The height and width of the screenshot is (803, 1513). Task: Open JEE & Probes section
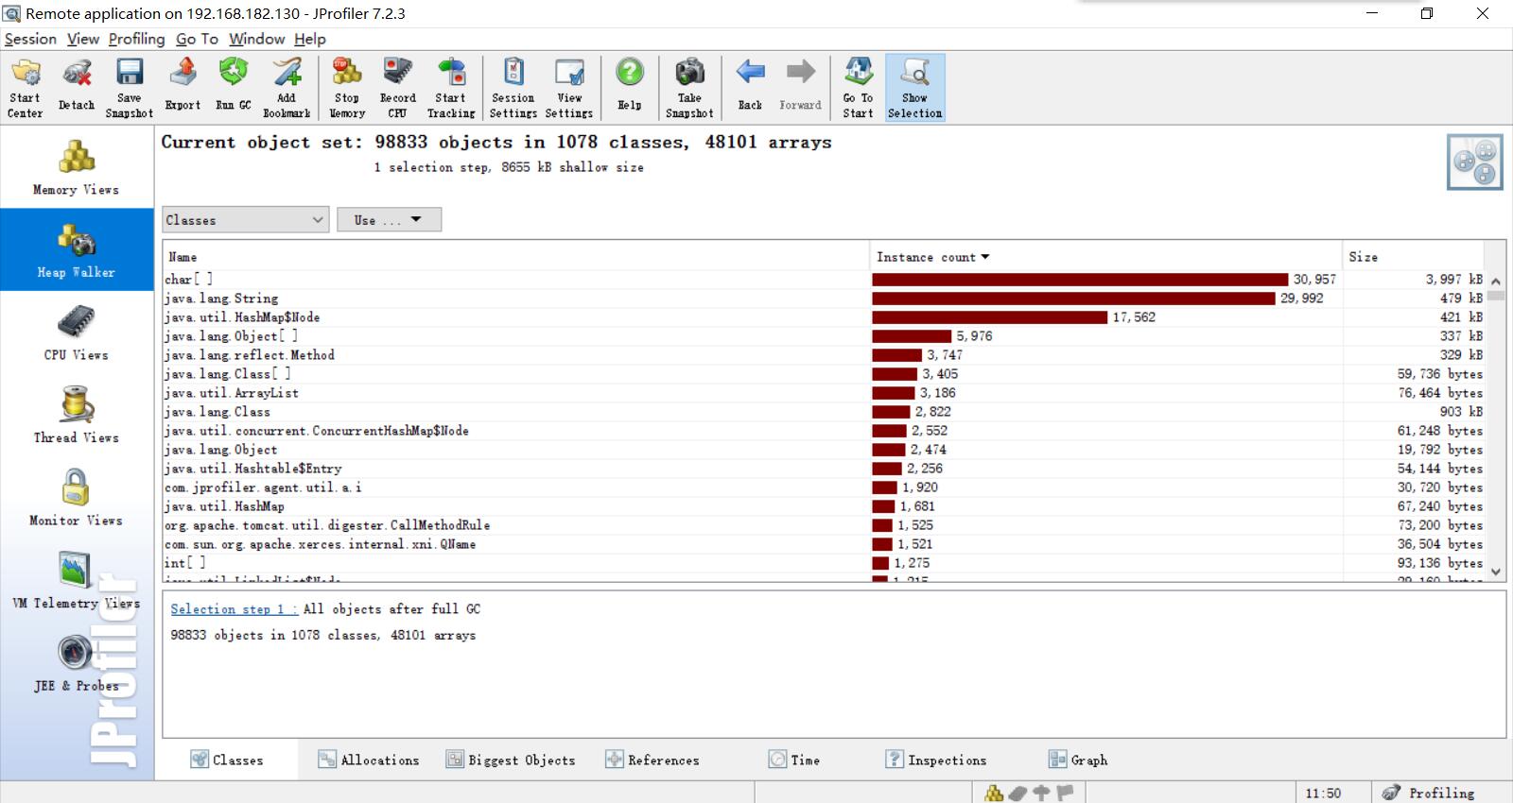pos(77,663)
